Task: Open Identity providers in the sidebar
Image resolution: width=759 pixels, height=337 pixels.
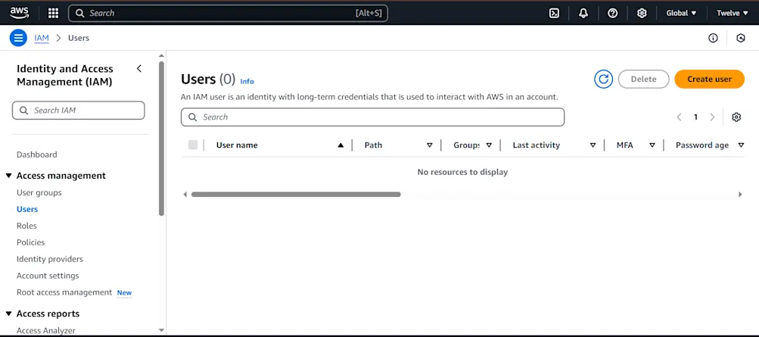Action: (50, 259)
